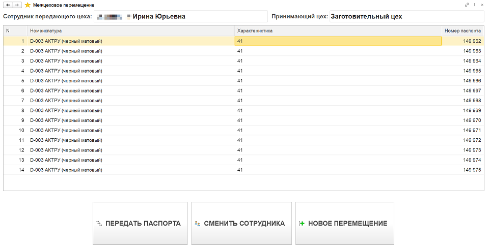Click the Номер паспорта column header

[x=462, y=31]
